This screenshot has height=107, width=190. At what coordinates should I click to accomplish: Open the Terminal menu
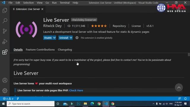tap(65, 3)
